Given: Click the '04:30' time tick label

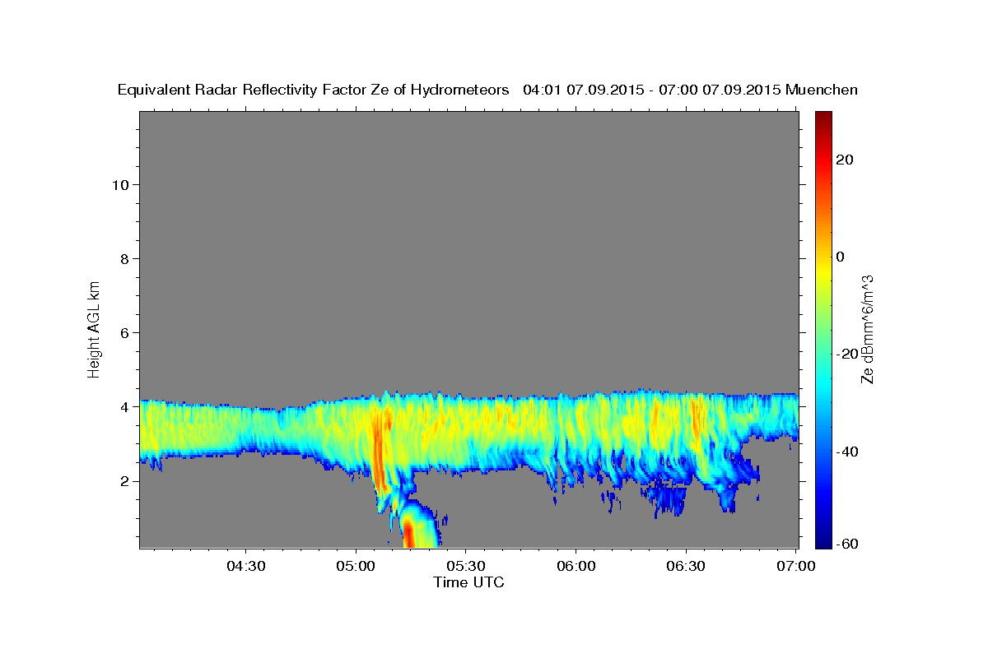Looking at the screenshot, I should click(x=246, y=566).
